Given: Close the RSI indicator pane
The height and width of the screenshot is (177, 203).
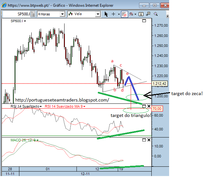Looking at the screenshot, I should [x=149, y=106].
